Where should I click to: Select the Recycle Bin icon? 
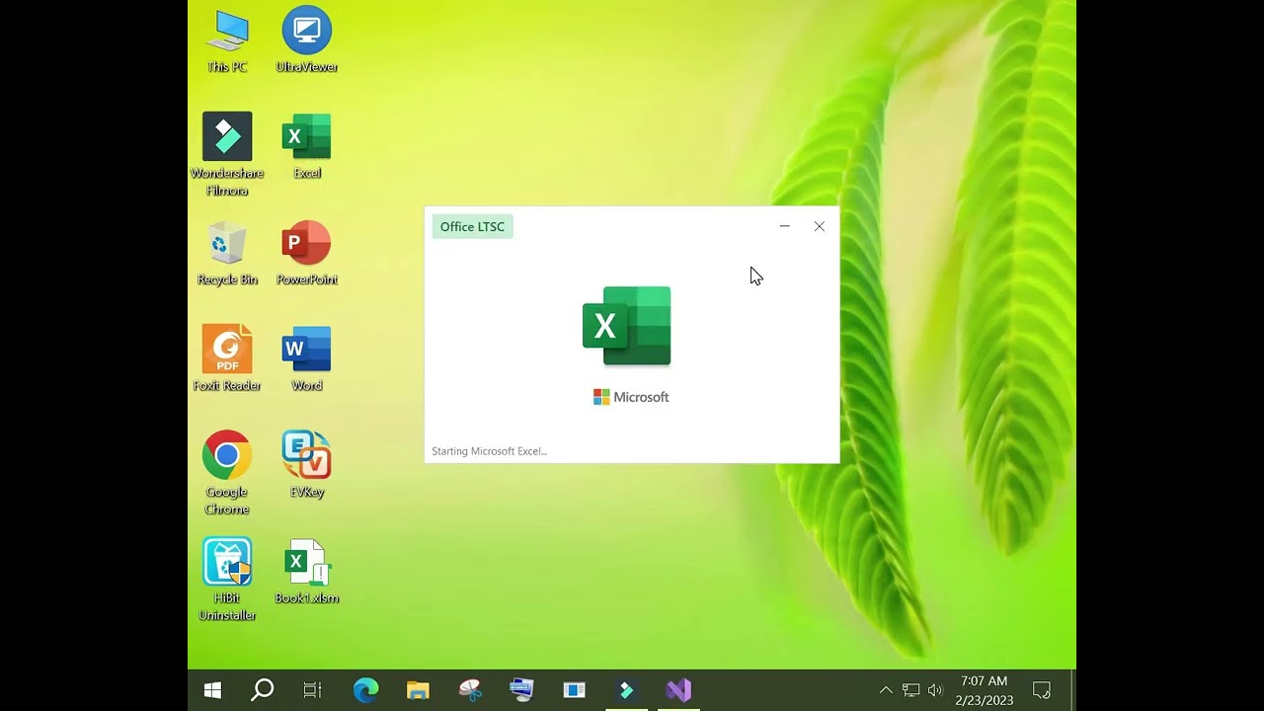click(227, 253)
